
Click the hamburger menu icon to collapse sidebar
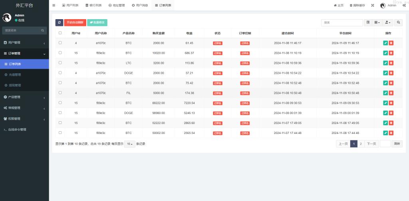pyautogui.click(x=54, y=5)
